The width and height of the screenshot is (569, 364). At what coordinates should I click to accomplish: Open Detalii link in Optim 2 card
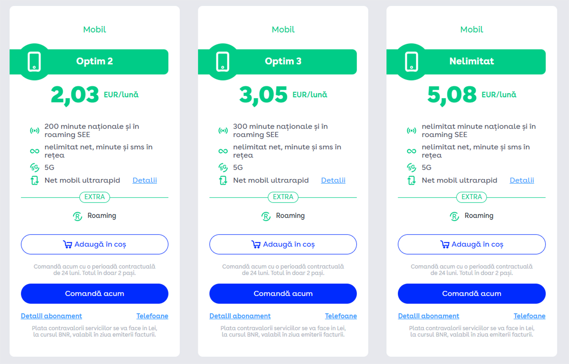[x=145, y=180]
